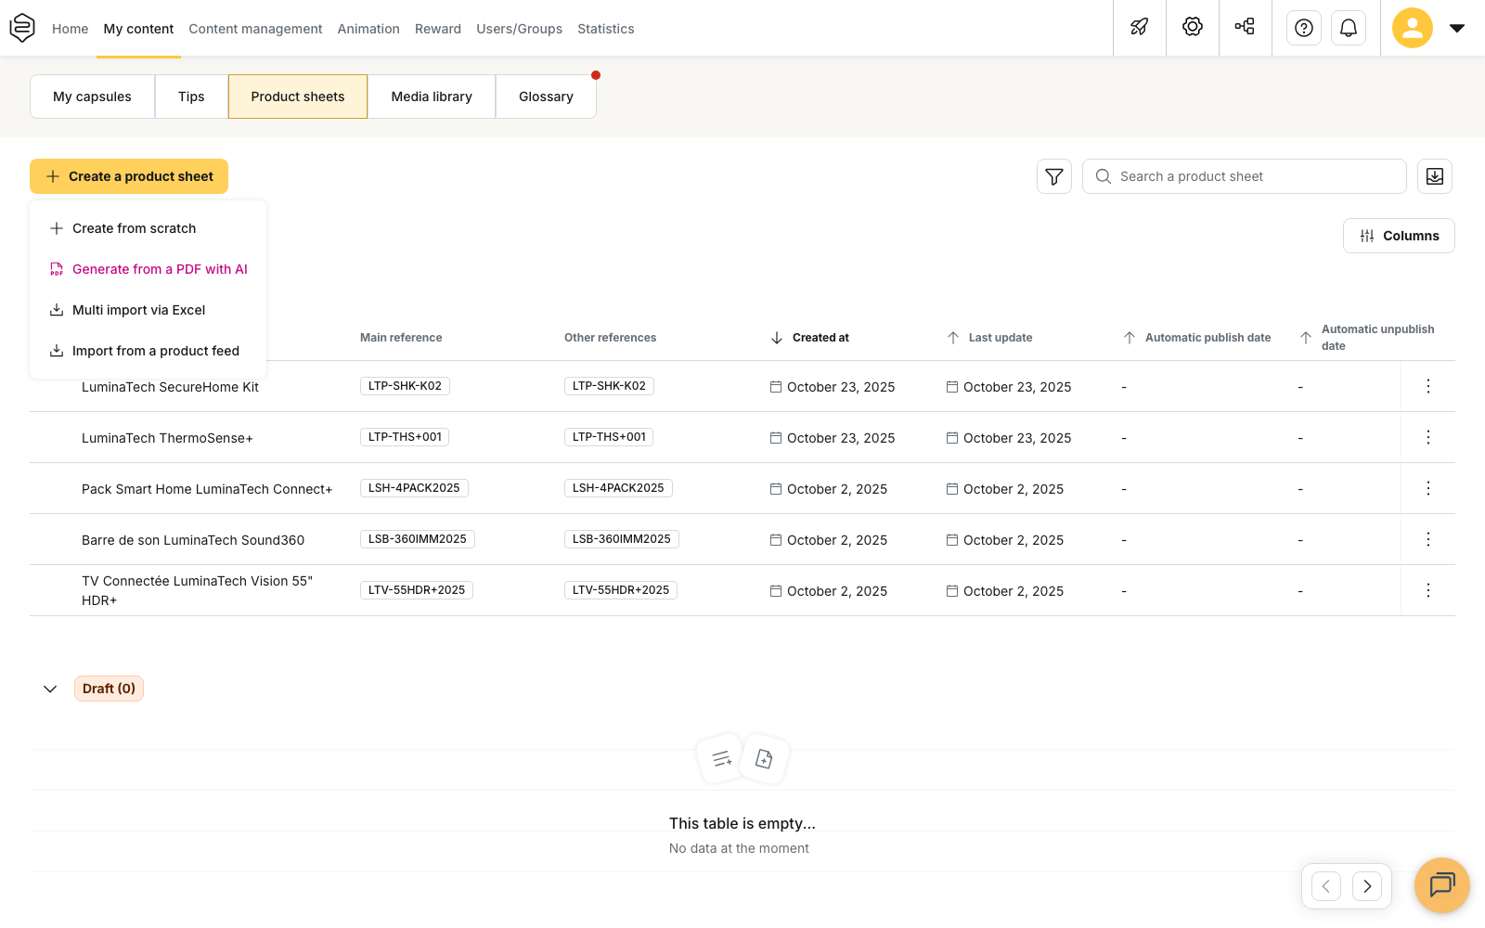Open the settings gear icon
The height and width of the screenshot is (928, 1485).
pyautogui.click(x=1193, y=28)
